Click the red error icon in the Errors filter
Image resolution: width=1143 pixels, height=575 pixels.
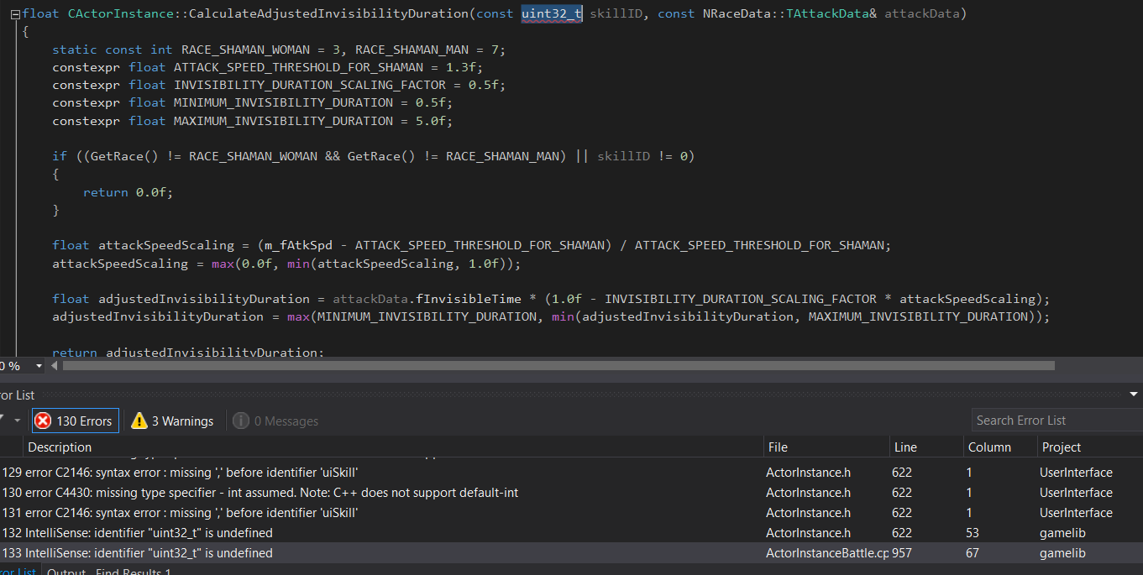[43, 421]
